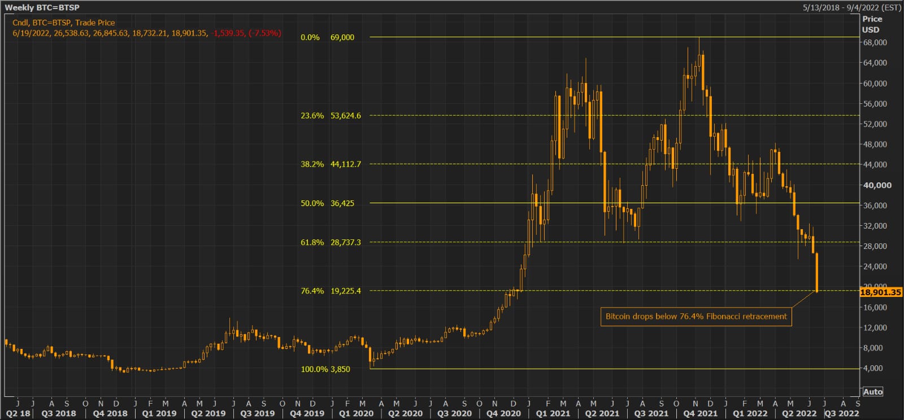The width and height of the screenshot is (904, 420).
Task: Select the 38.2% 44,112.7 Fibonacci label
Action: pos(331,164)
